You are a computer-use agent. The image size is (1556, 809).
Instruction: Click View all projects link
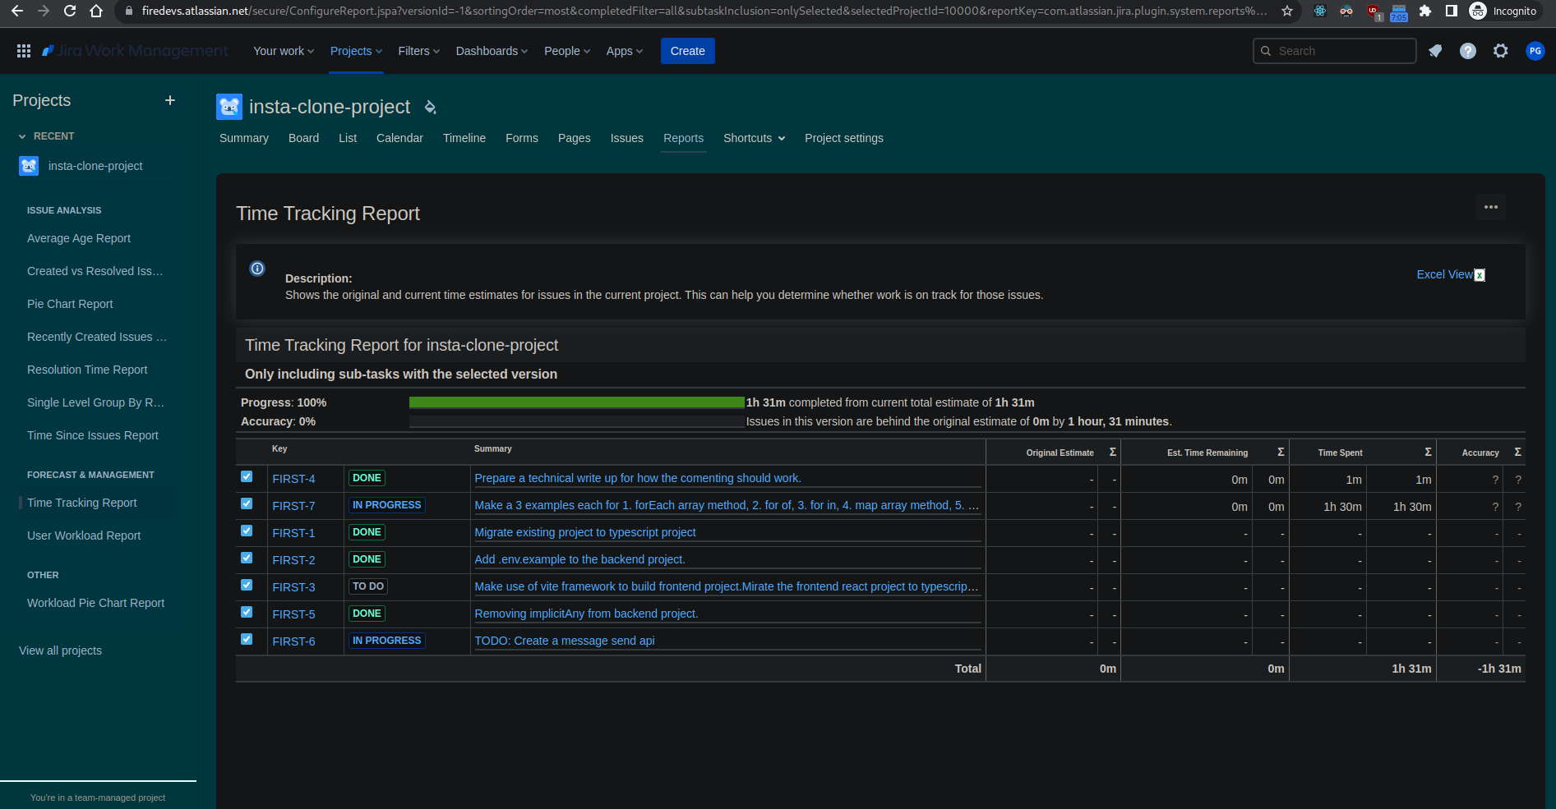[61, 650]
